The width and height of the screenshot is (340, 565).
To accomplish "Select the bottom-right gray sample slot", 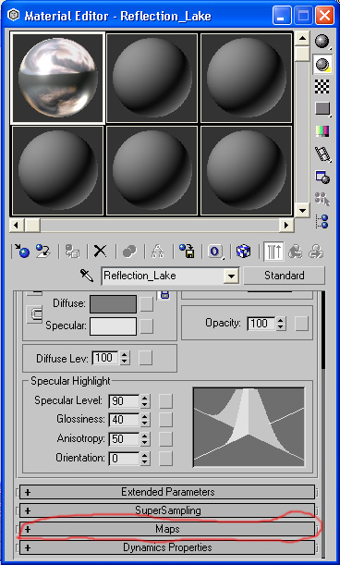I will point(246,170).
